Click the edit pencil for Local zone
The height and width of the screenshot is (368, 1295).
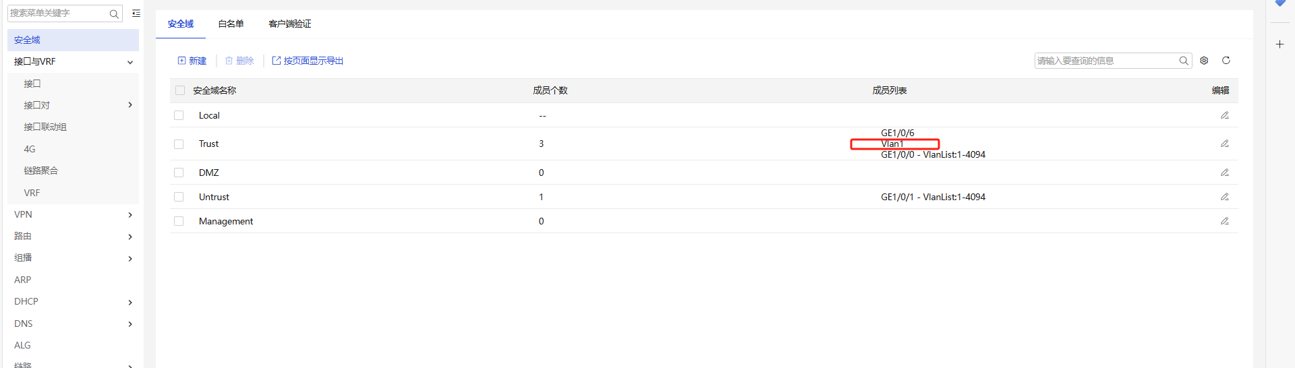click(x=1224, y=115)
